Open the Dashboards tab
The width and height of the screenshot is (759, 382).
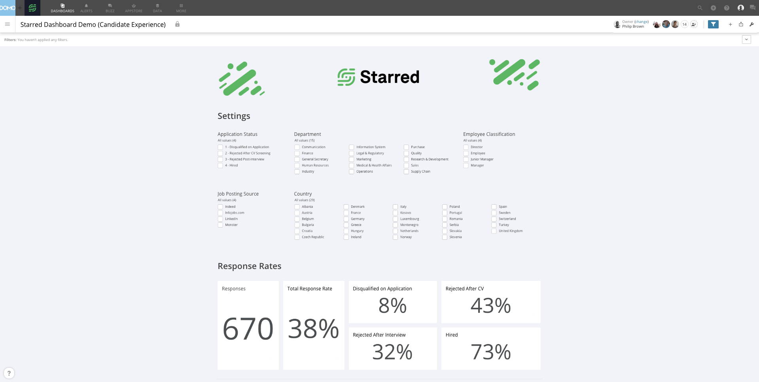click(x=62, y=8)
